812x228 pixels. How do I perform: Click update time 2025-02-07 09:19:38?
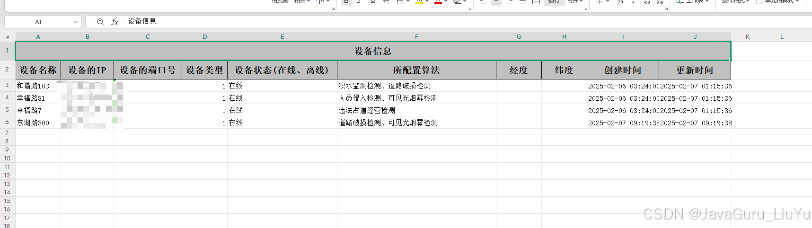click(x=695, y=123)
